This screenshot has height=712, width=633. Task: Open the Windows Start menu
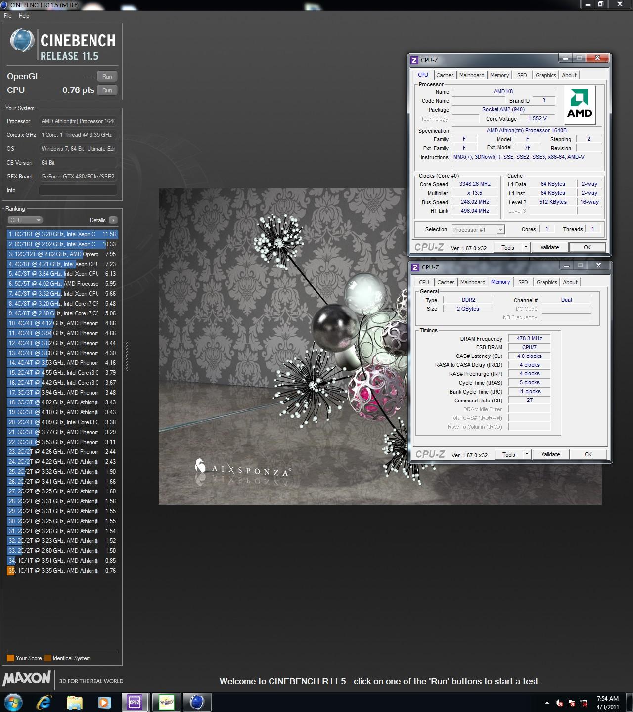pyautogui.click(x=13, y=702)
